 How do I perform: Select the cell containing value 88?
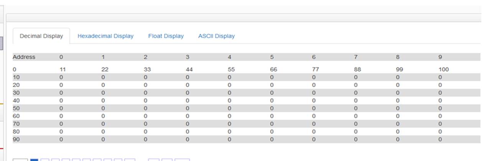pos(357,70)
